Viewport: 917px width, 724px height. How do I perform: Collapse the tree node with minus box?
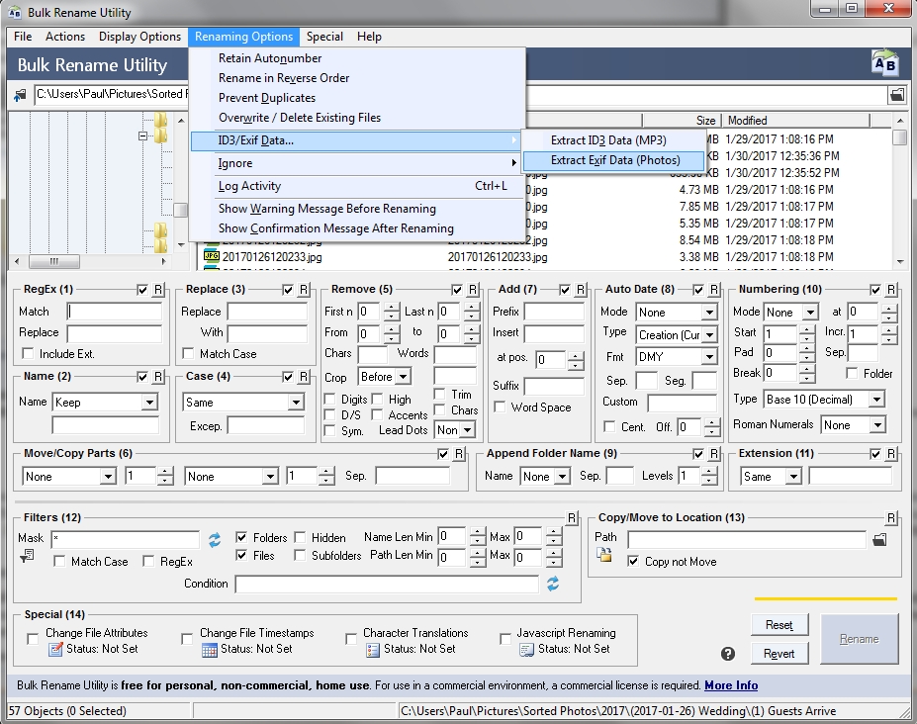[x=142, y=136]
